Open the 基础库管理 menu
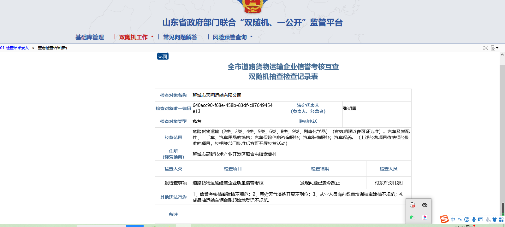505x227 pixels. pos(89,37)
